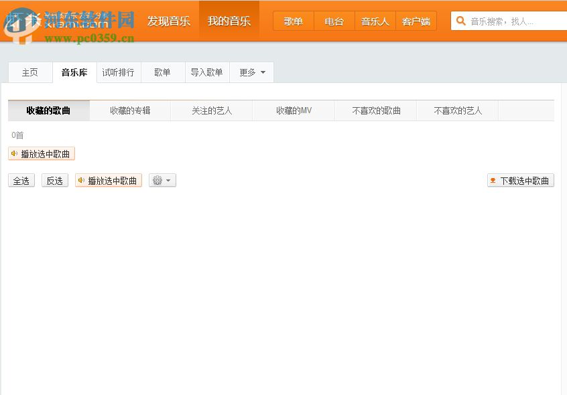Open the 收藏的MV tab
This screenshot has width=567, height=395.
coord(294,110)
